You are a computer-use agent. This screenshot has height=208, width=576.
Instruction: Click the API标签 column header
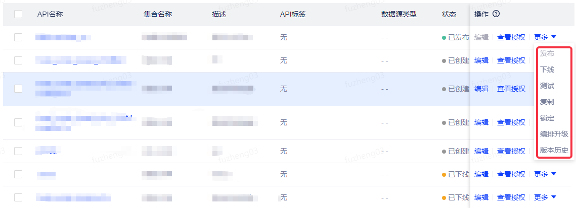pyautogui.click(x=293, y=14)
